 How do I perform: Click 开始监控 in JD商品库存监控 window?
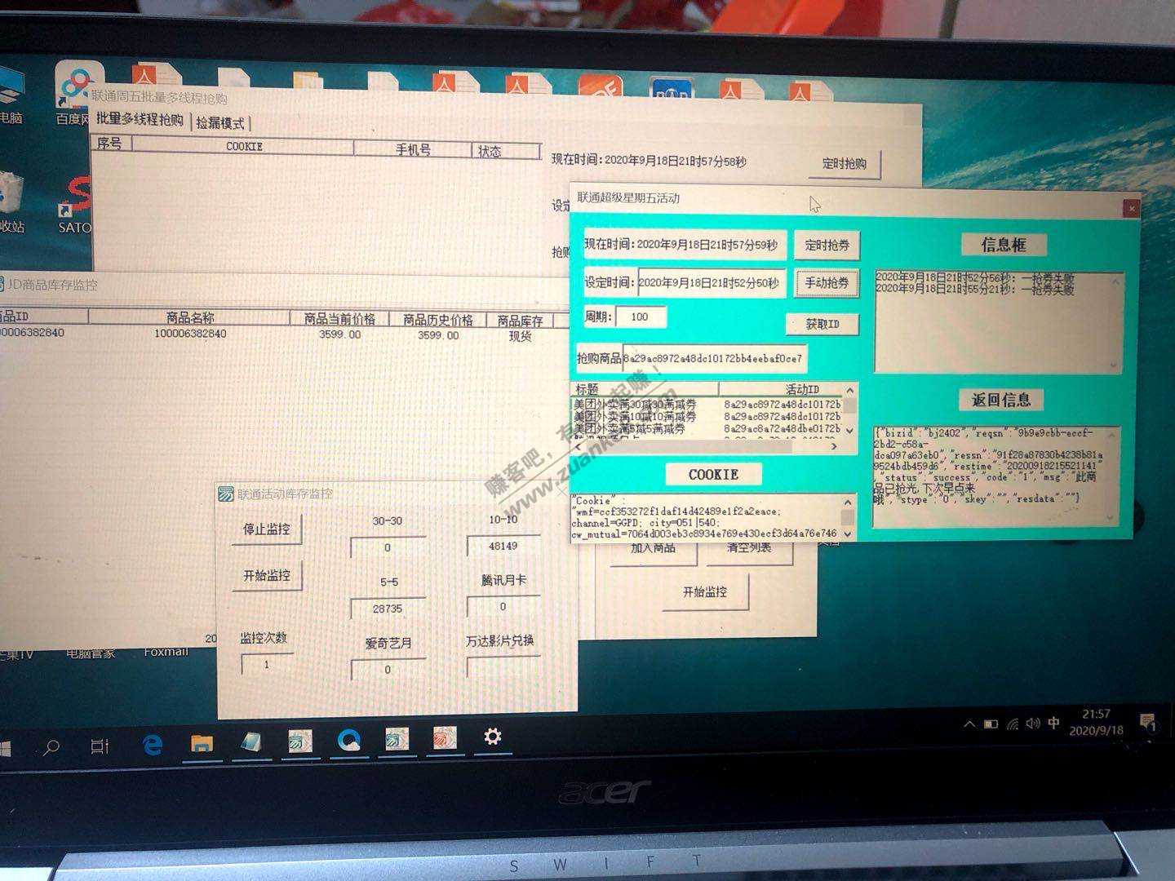pos(704,591)
